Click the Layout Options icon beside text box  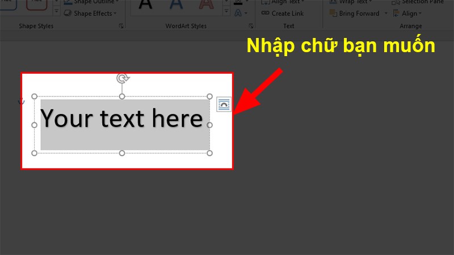click(224, 104)
